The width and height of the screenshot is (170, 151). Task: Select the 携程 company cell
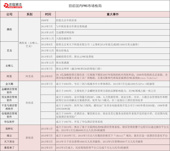[9, 29]
